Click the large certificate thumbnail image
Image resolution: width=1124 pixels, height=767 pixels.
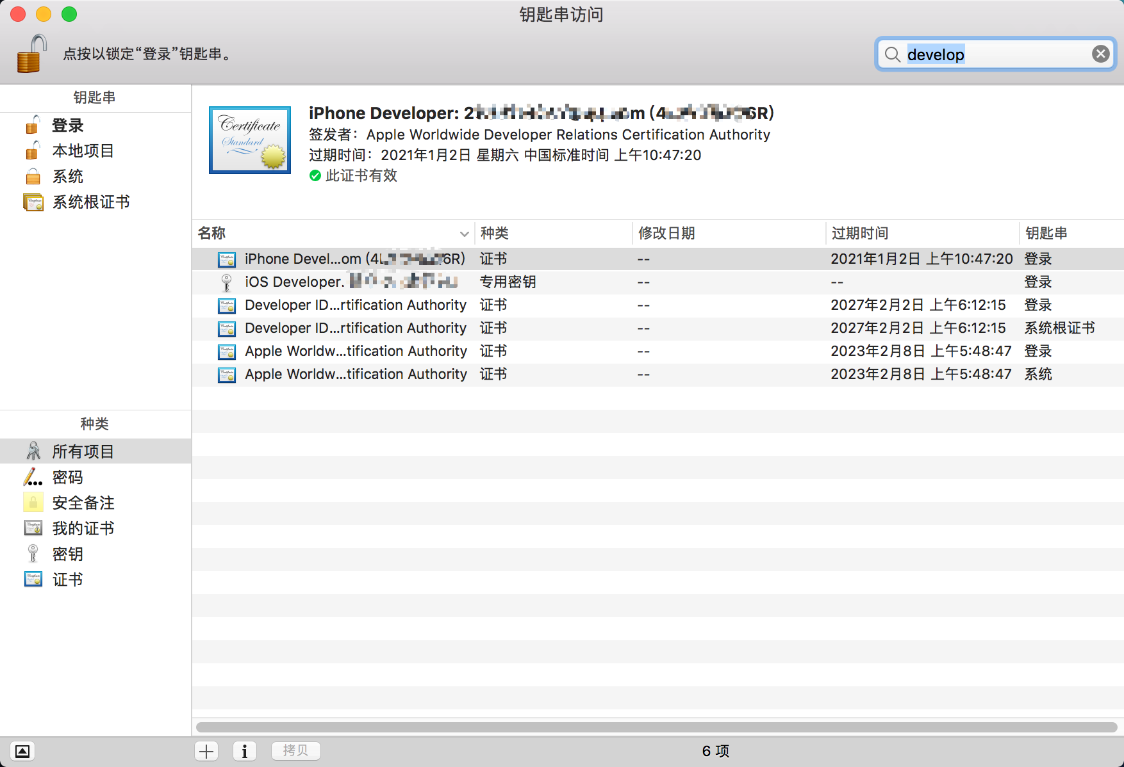pyautogui.click(x=250, y=140)
